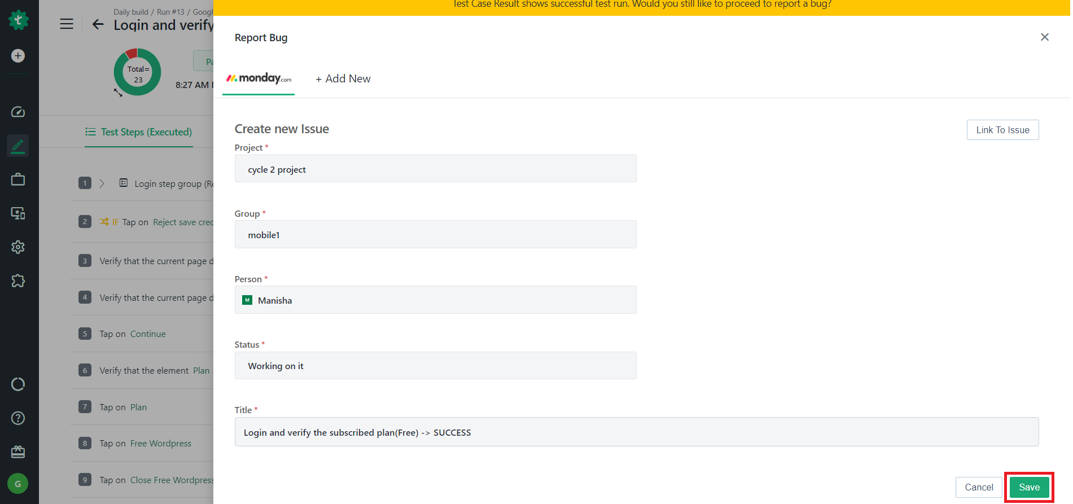This screenshot has height=504, width=1073.
Task: Click the IF condition shuffle icon
Action: click(104, 222)
